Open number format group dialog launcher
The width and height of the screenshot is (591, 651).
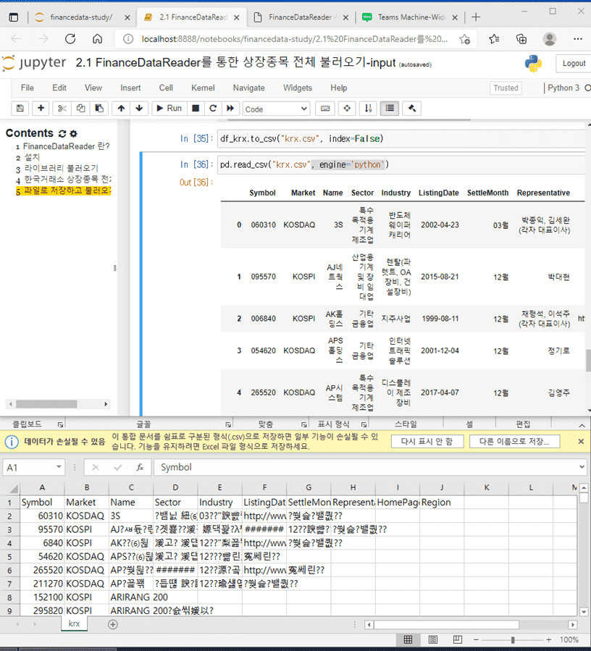(364, 424)
